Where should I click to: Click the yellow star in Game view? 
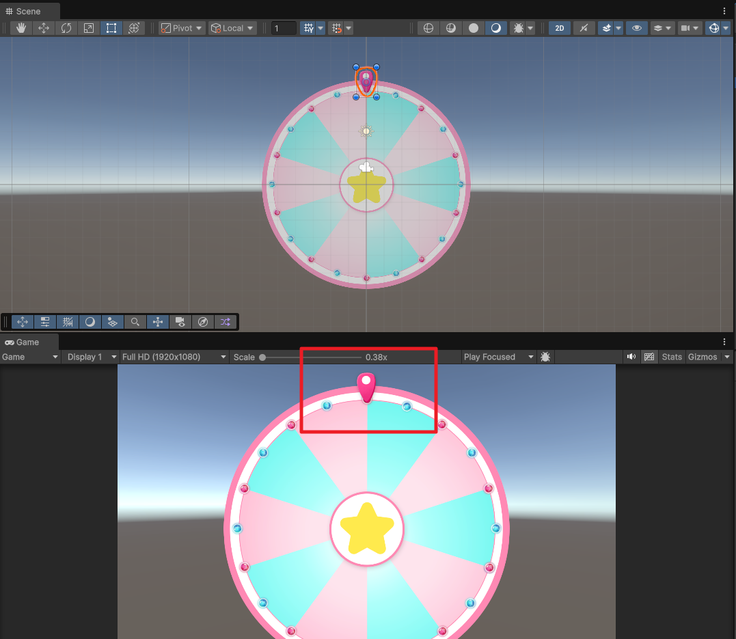tap(366, 528)
